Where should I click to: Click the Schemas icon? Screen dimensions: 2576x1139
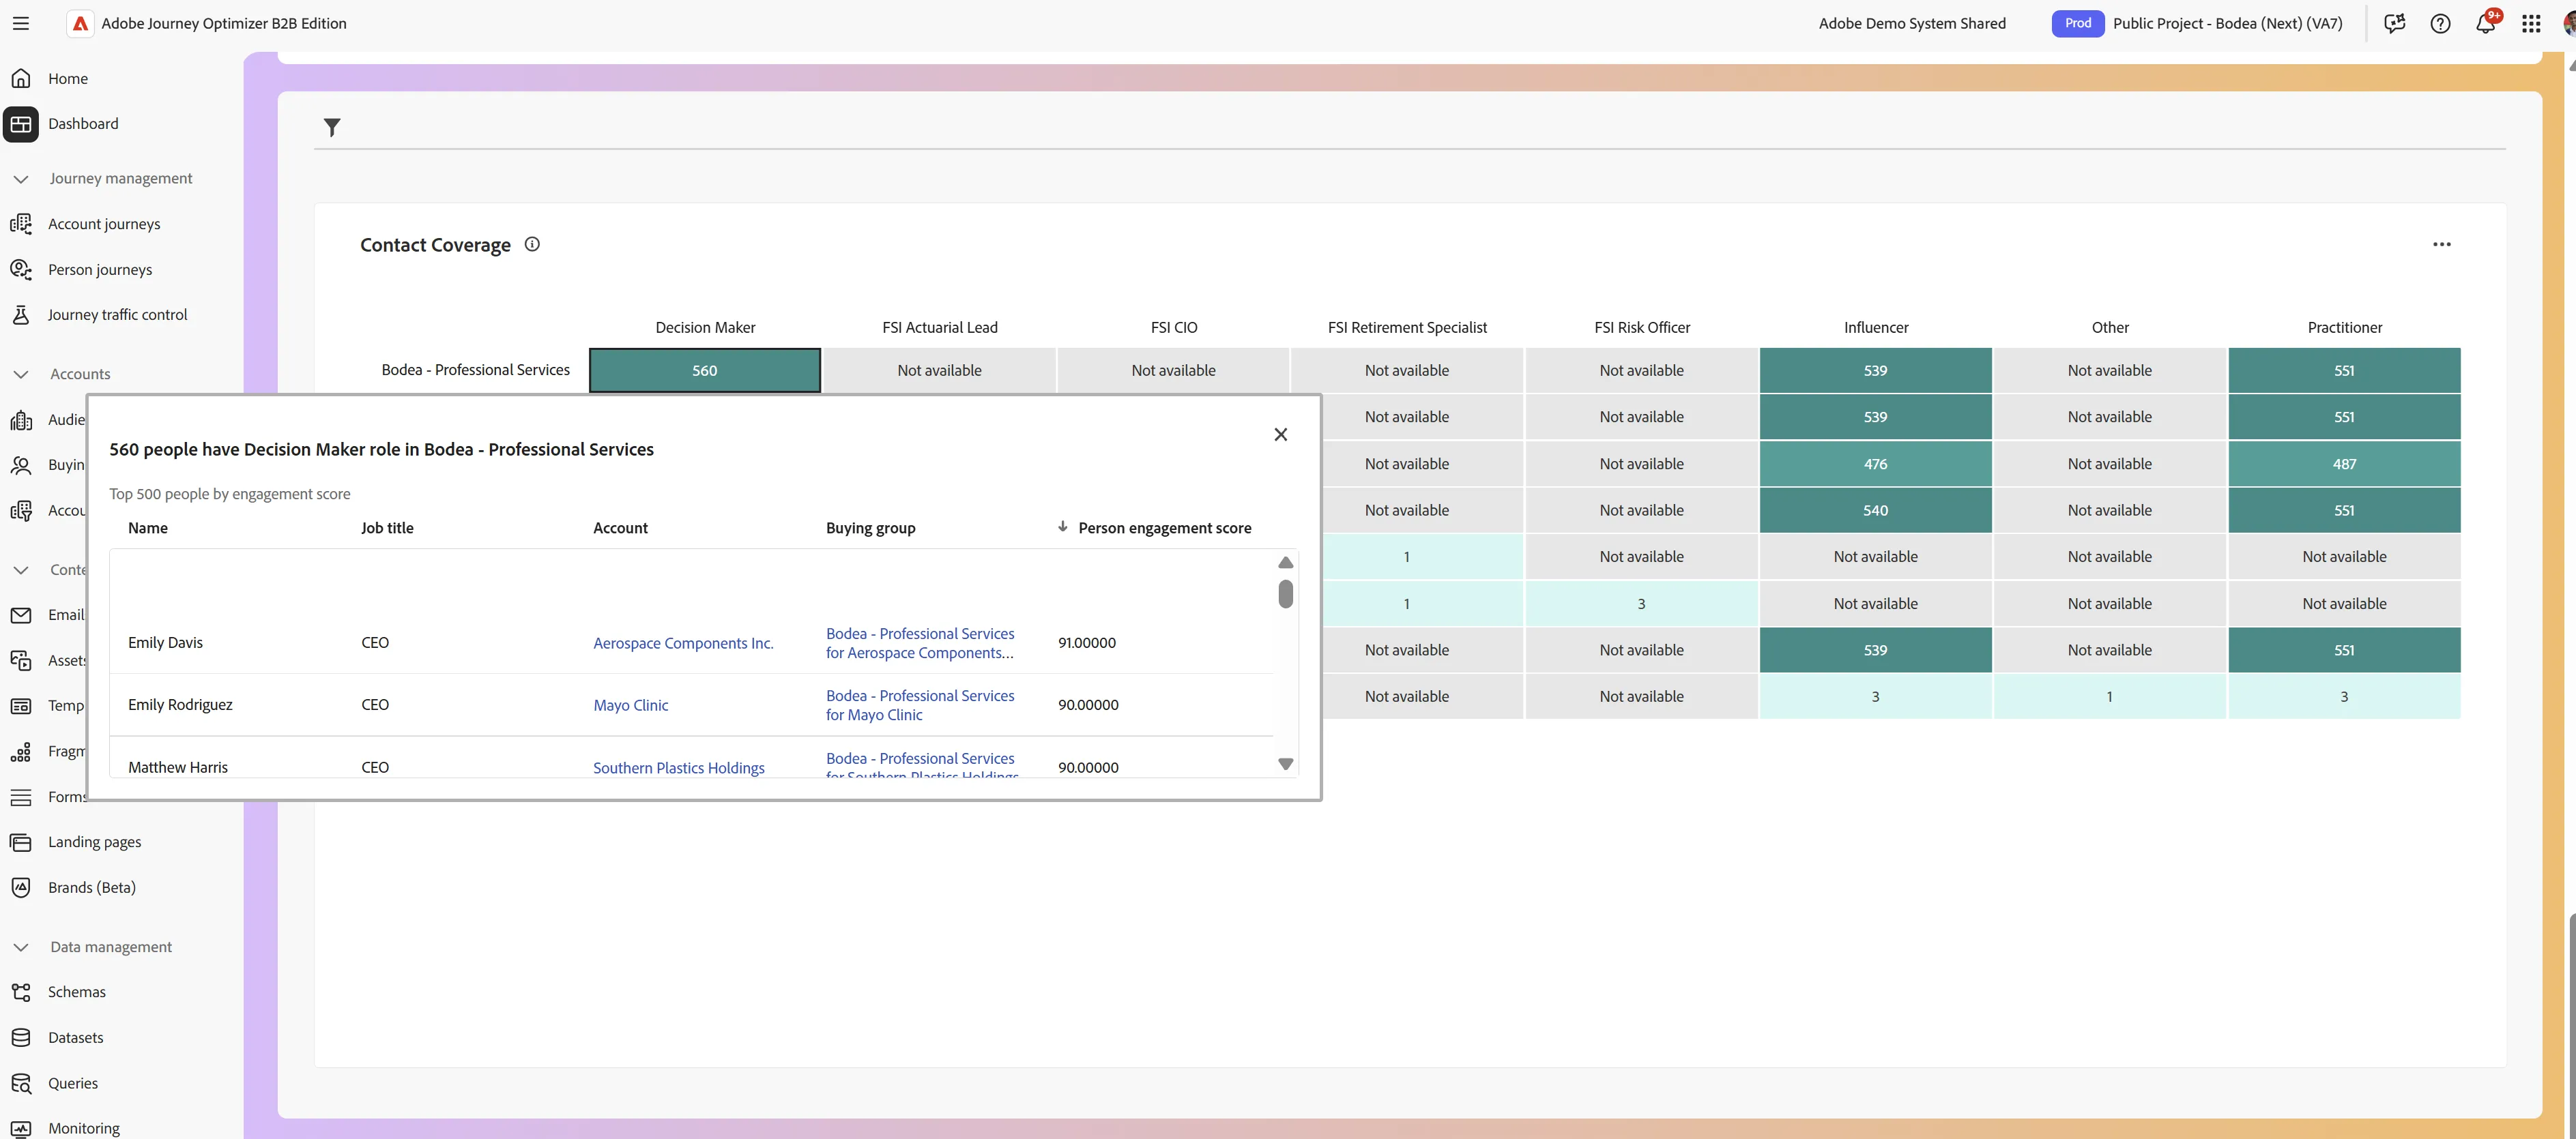21,991
